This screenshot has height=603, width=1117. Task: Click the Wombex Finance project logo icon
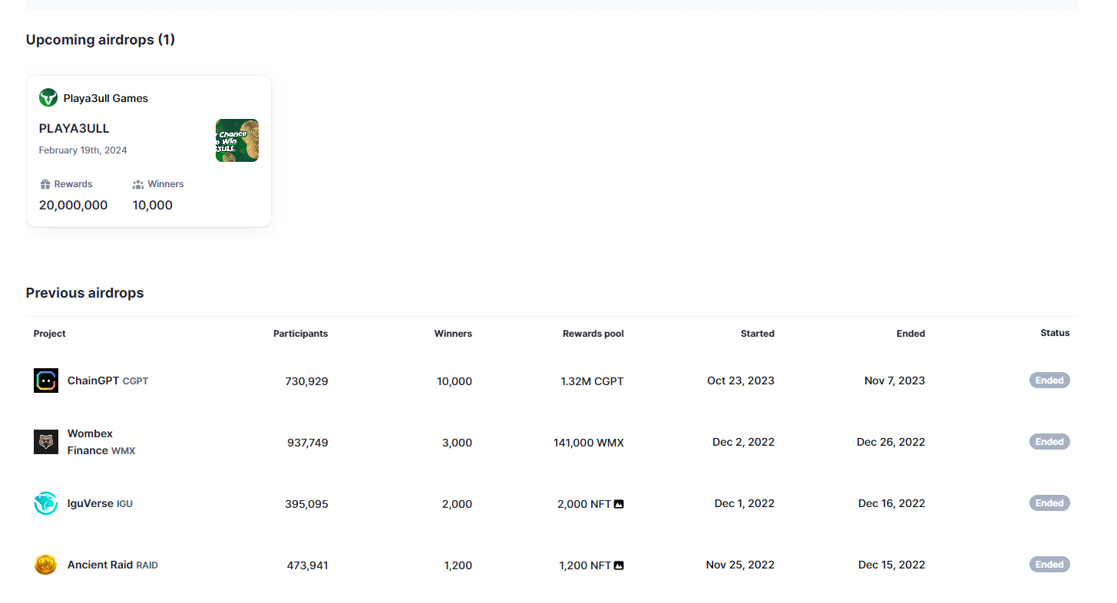coord(46,442)
